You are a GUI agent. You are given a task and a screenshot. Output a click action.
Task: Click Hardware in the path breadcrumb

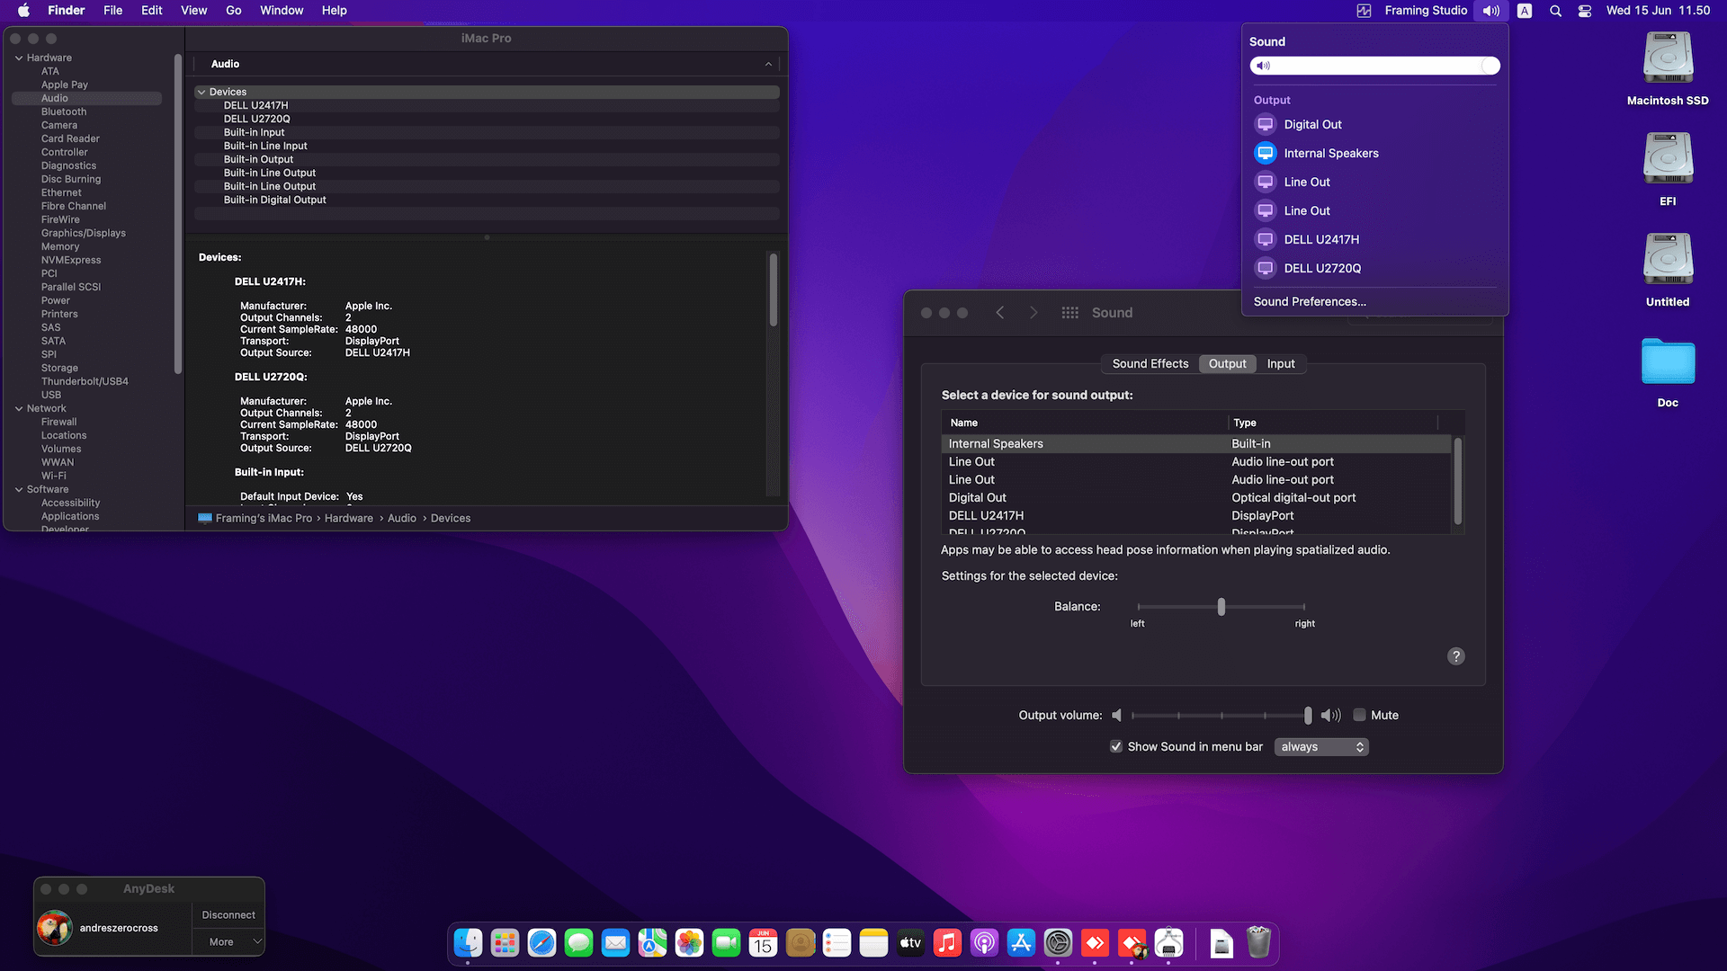pyautogui.click(x=349, y=519)
